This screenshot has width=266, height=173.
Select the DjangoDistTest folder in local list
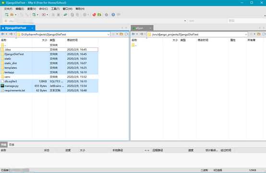point(49,54)
